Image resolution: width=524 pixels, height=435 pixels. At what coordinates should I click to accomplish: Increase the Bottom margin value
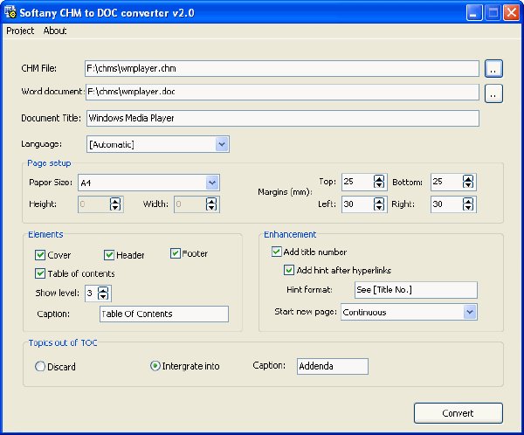point(468,178)
